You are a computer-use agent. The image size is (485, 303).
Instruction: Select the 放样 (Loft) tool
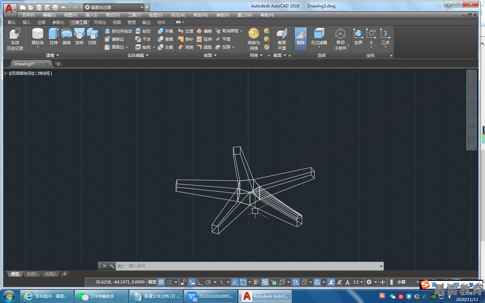click(79, 36)
